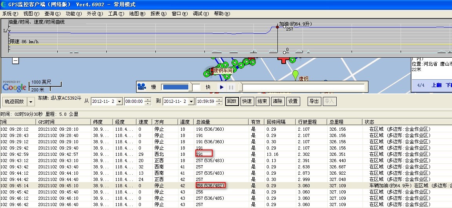
Task: Click the green pin marker on map
Action: coord(295,74)
